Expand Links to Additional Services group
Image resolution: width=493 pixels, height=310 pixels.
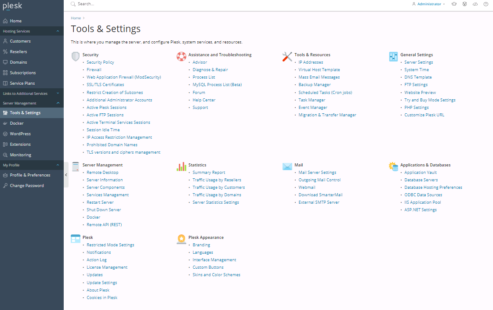(32, 93)
